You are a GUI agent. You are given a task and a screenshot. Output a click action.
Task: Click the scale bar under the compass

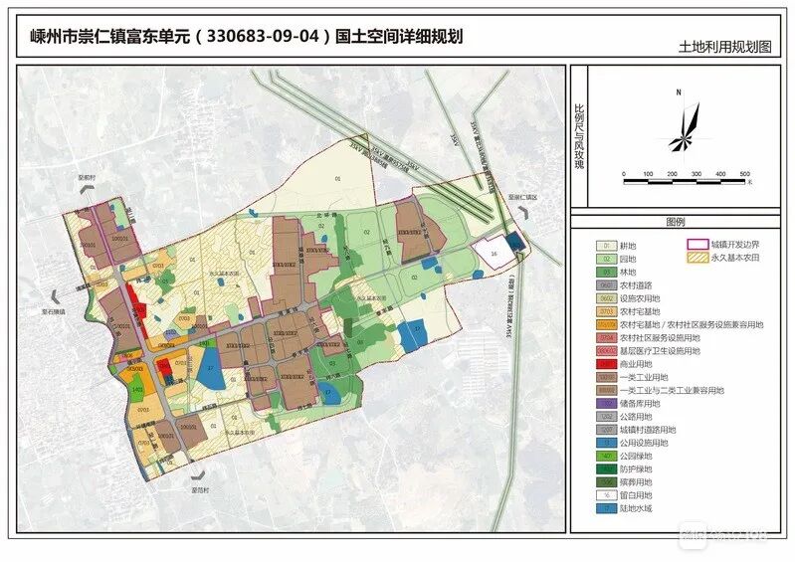[686, 181]
